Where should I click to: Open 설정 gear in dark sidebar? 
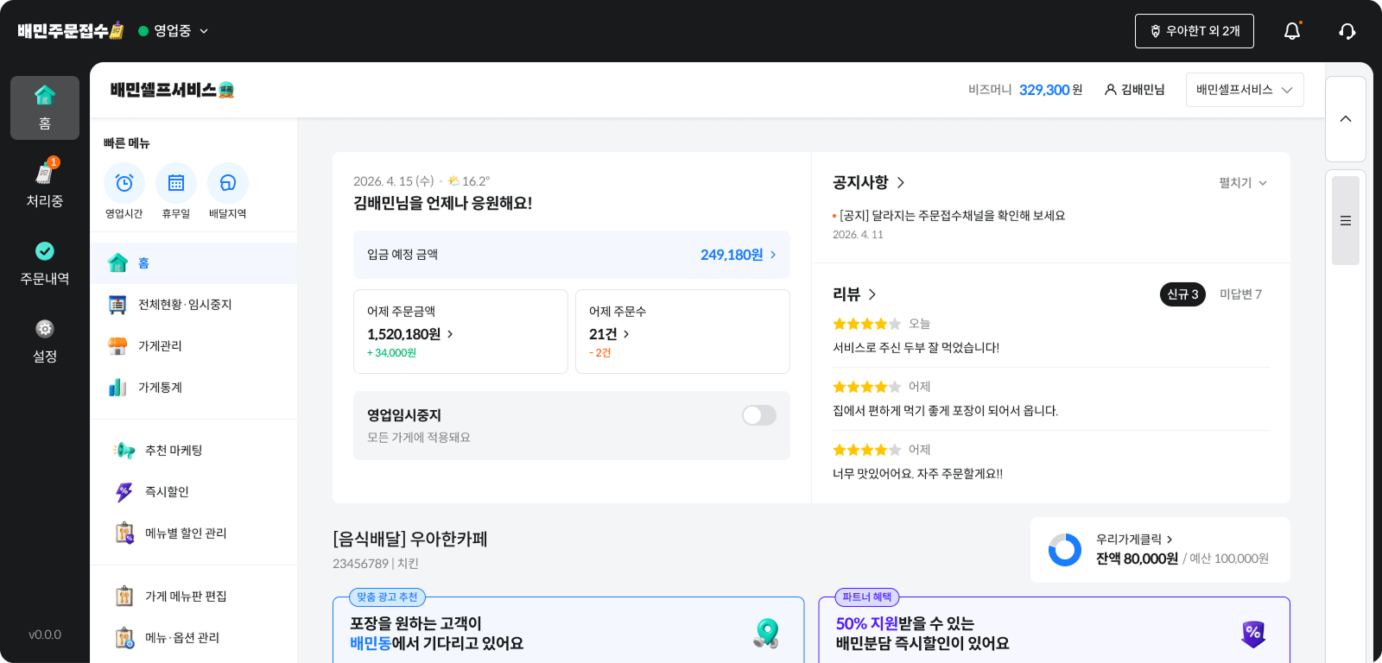[45, 341]
